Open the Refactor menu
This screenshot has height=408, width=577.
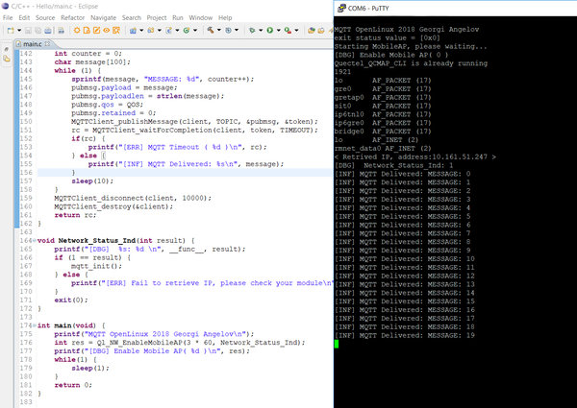(72, 17)
